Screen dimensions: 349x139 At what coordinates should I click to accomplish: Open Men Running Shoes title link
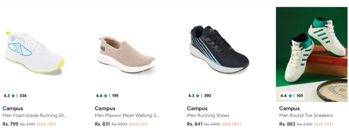coord(208,115)
